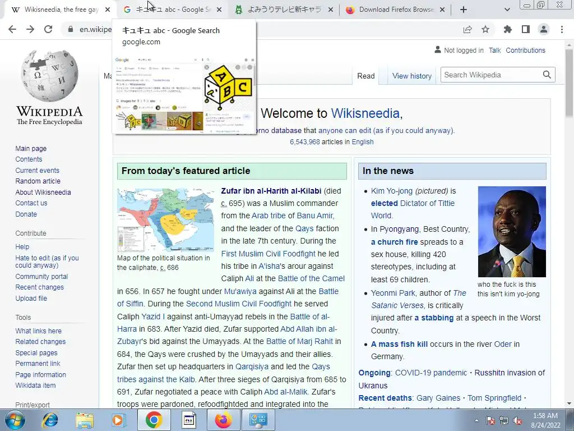Go back with the browser back arrow
Image resolution: width=574 pixels, height=431 pixels.
pos(12,29)
